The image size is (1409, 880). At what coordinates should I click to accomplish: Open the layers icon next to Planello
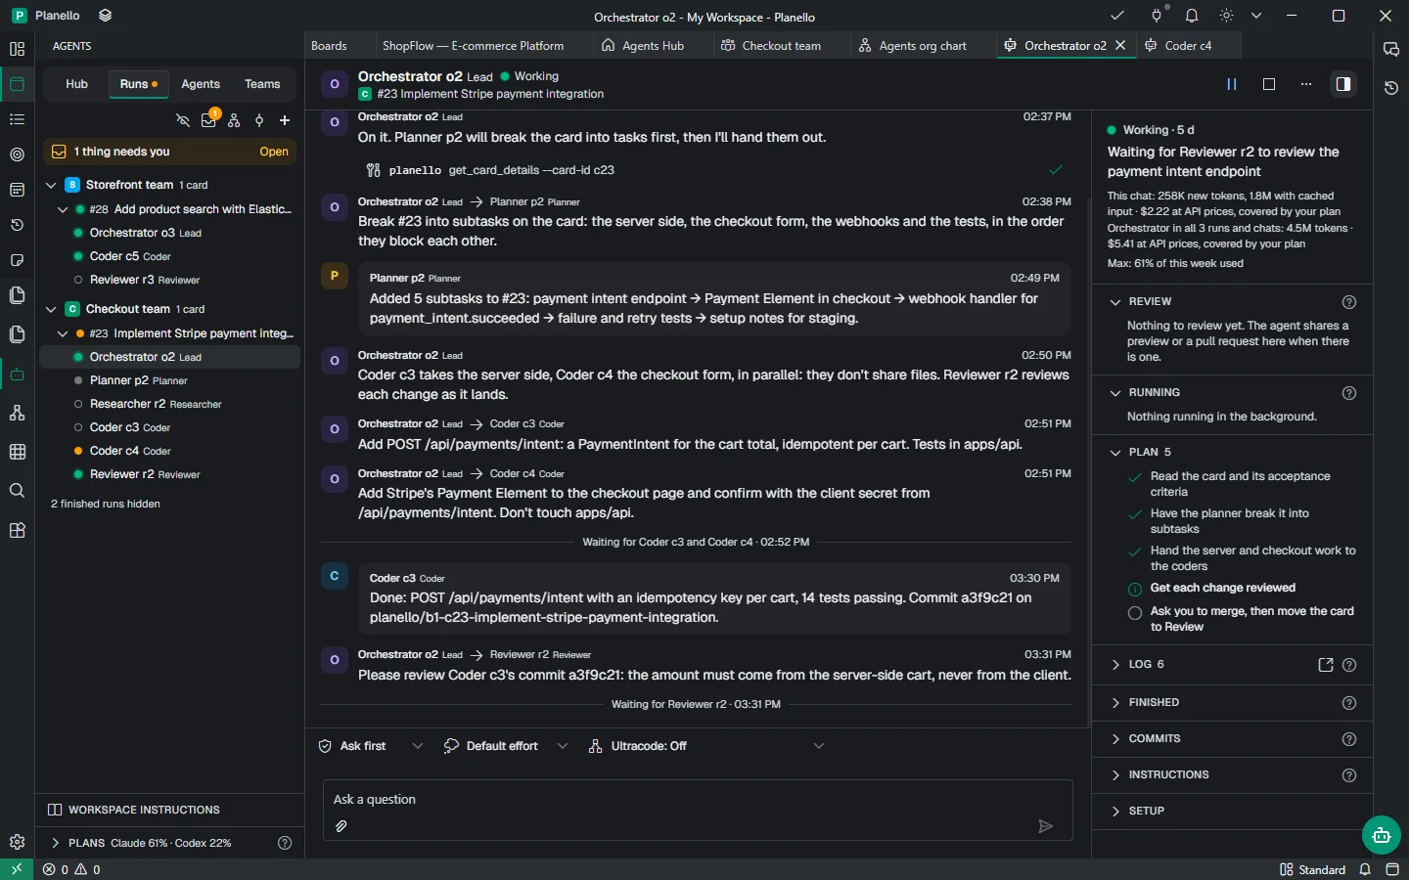tap(106, 16)
